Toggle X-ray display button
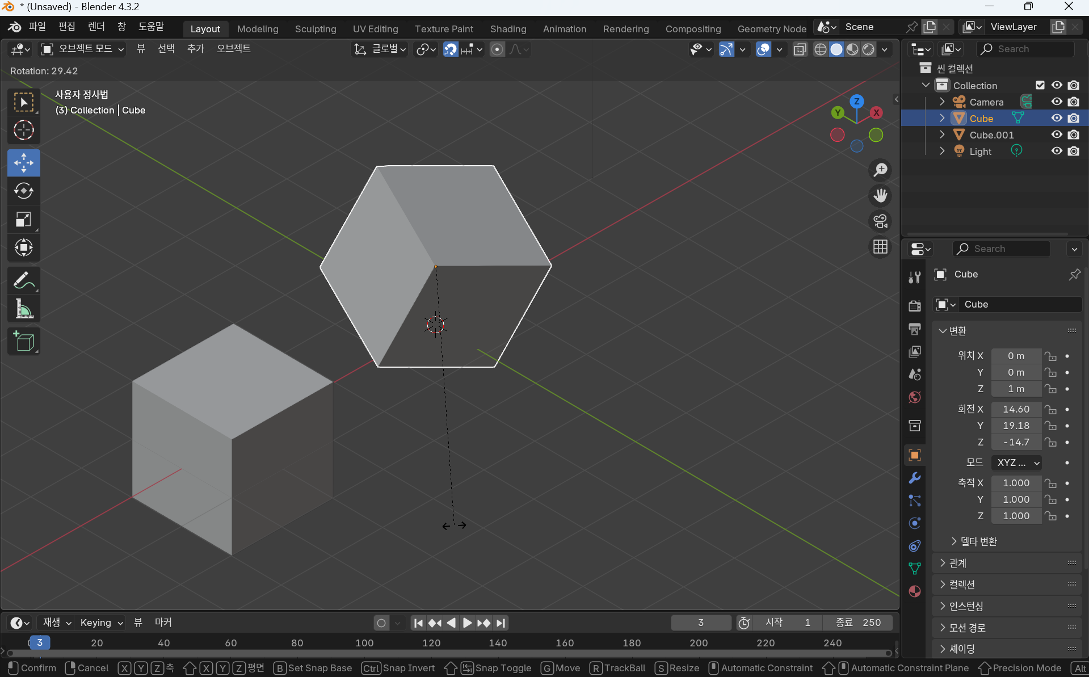1089x677 pixels. pyautogui.click(x=800, y=49)
